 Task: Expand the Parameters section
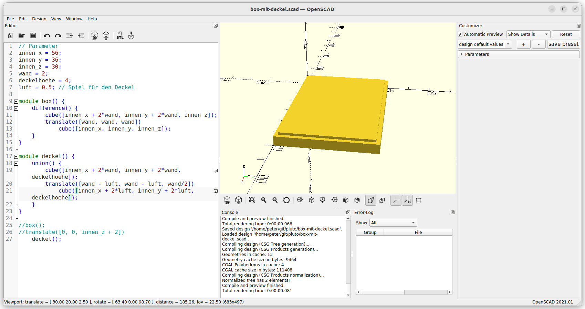pyautogui.click(x=461, y=54)
